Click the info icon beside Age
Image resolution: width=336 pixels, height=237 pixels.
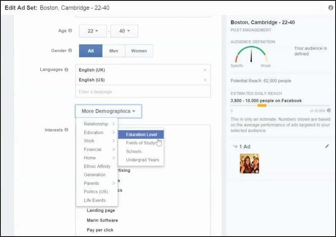[x=70, y=31]
